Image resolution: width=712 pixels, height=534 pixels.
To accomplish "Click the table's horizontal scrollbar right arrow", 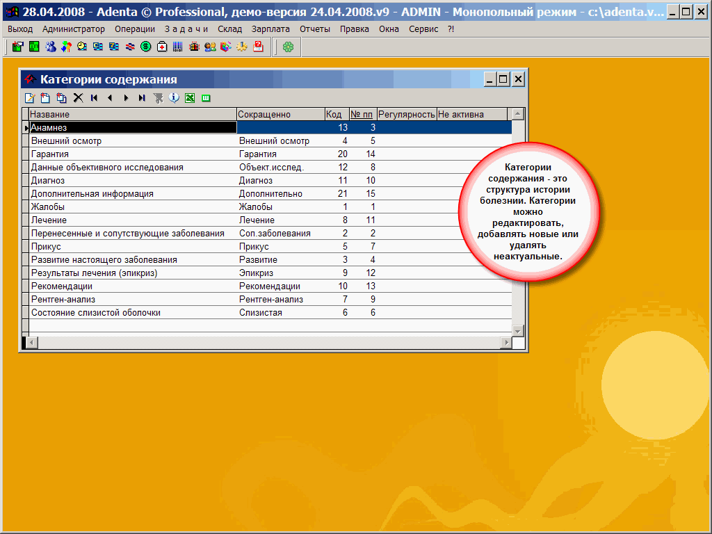I will pos(506,342).
